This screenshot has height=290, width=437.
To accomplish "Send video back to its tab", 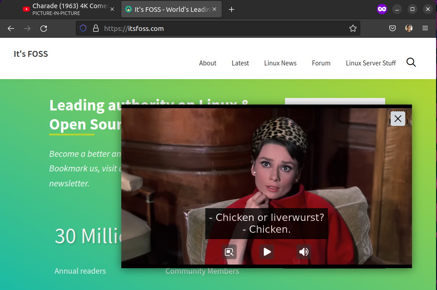I will point(230,252).
